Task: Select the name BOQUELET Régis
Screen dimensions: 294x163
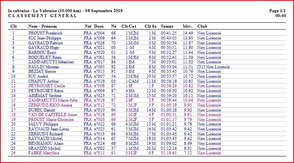Action: coord(45,57)
